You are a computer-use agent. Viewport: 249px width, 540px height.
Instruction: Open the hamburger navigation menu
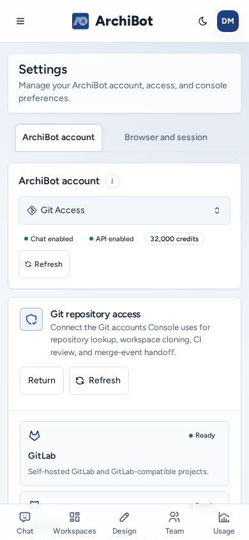(x=20, y=21)
